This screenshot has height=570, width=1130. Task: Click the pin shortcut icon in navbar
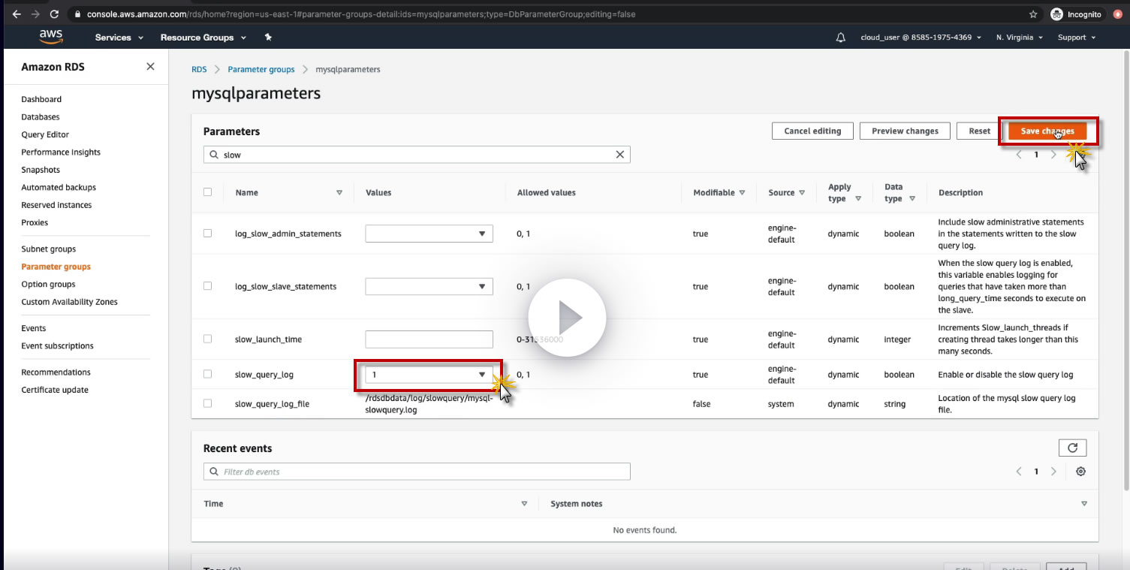point(268,38)
